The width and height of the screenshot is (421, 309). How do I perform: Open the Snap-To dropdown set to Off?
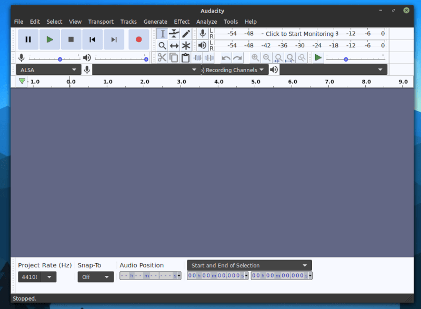pos(95,277)
